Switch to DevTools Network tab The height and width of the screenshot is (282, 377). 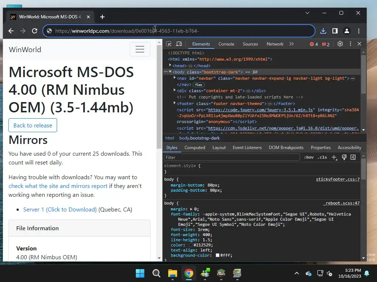[x=275, y=44]
